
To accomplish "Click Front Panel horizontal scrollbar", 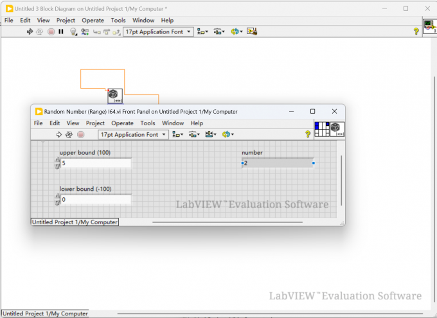I will (x=227, y=222).
